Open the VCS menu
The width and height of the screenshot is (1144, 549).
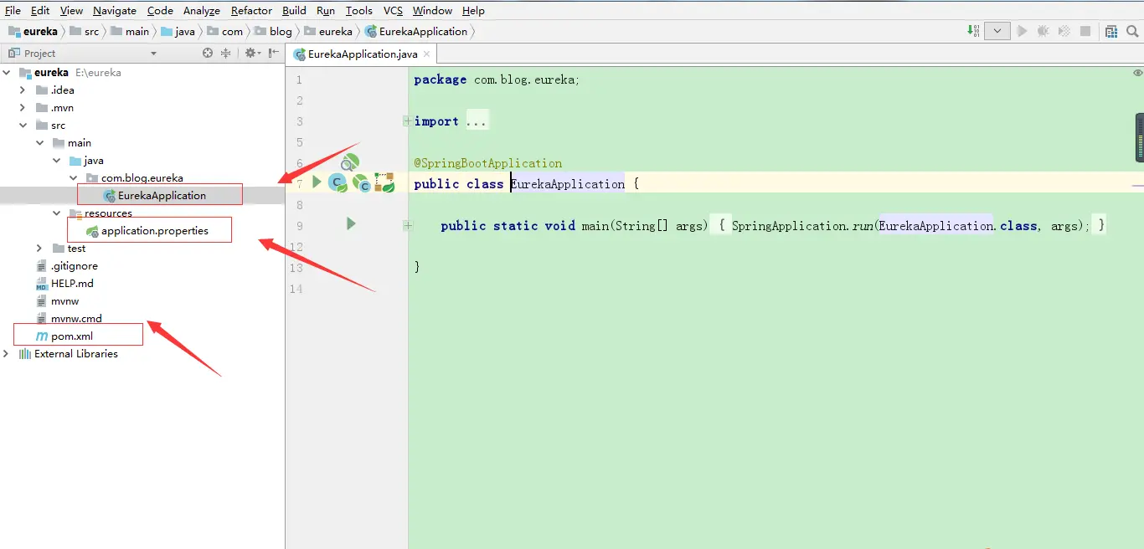click(x=393, y=10)
